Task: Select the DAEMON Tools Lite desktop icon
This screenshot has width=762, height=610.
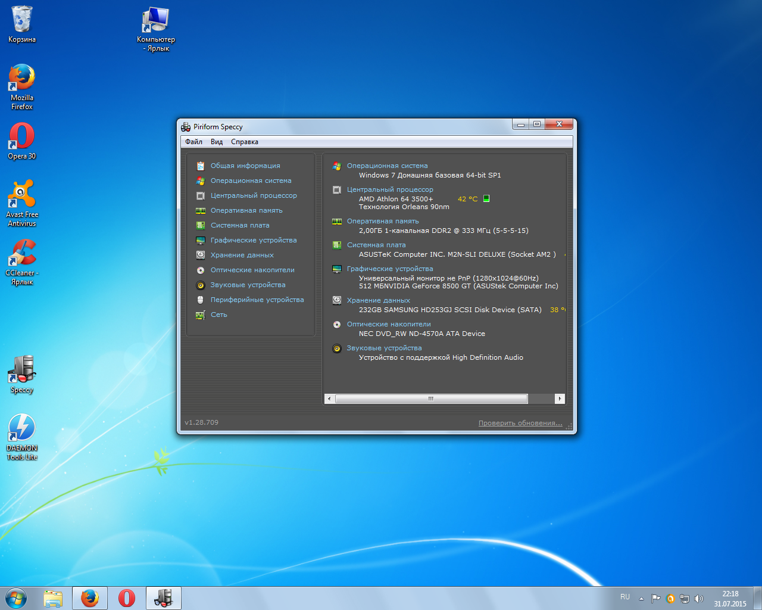Action: [x=22, y=437]
